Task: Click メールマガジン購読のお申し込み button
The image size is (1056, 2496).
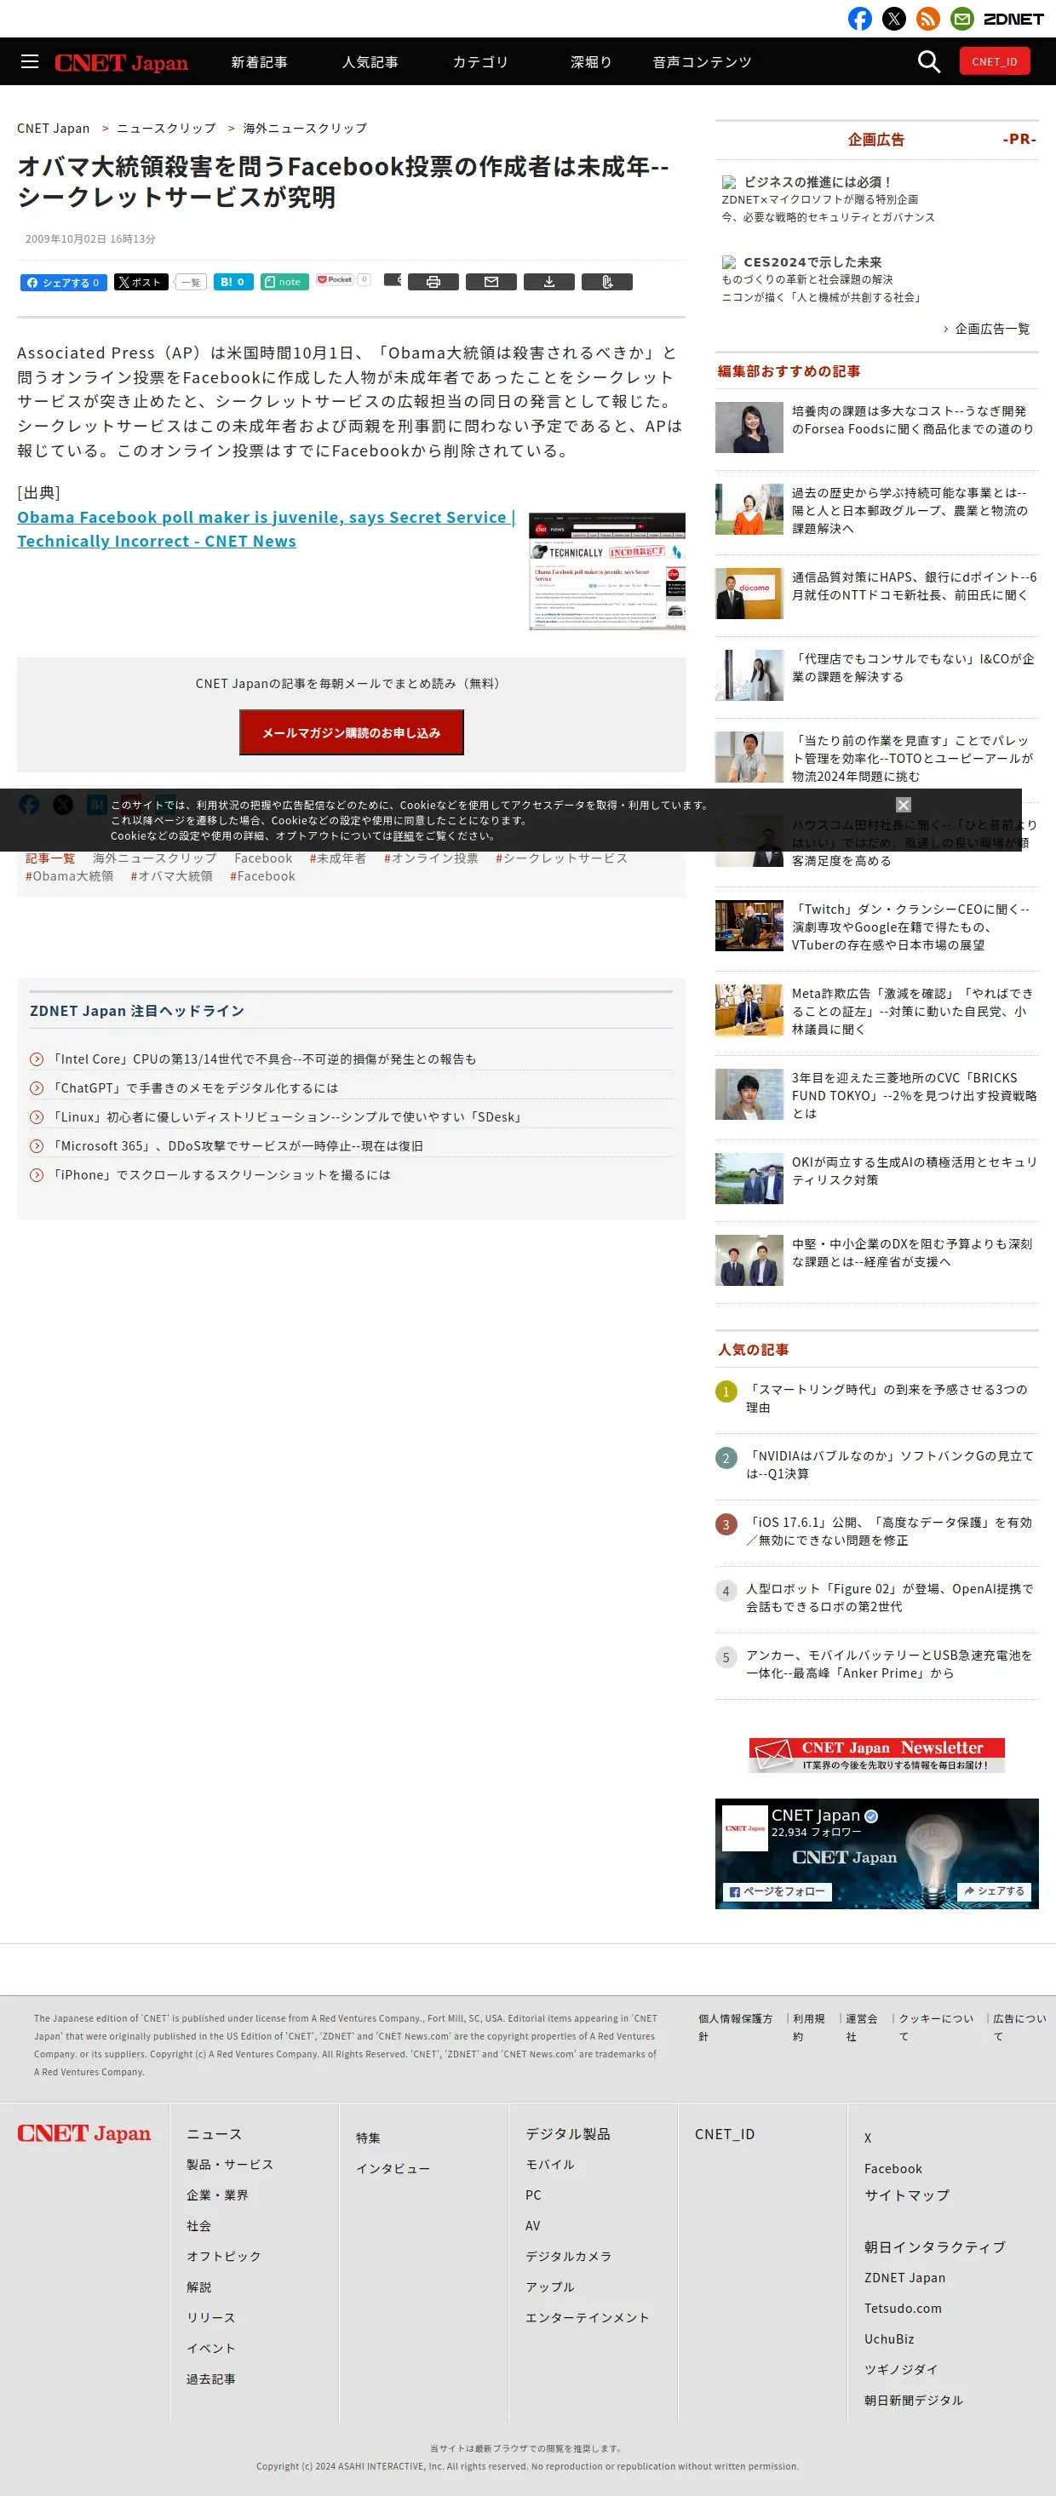Action: pos(352,732)
